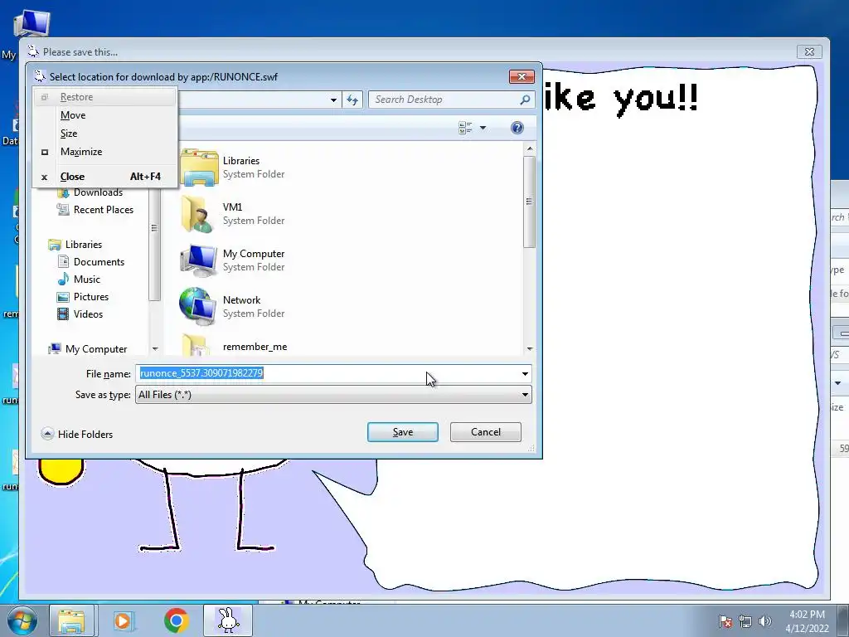The image size is (849, 637).
Task: Open the dialog title bar rabbit icon
Action: coord(39,76)
